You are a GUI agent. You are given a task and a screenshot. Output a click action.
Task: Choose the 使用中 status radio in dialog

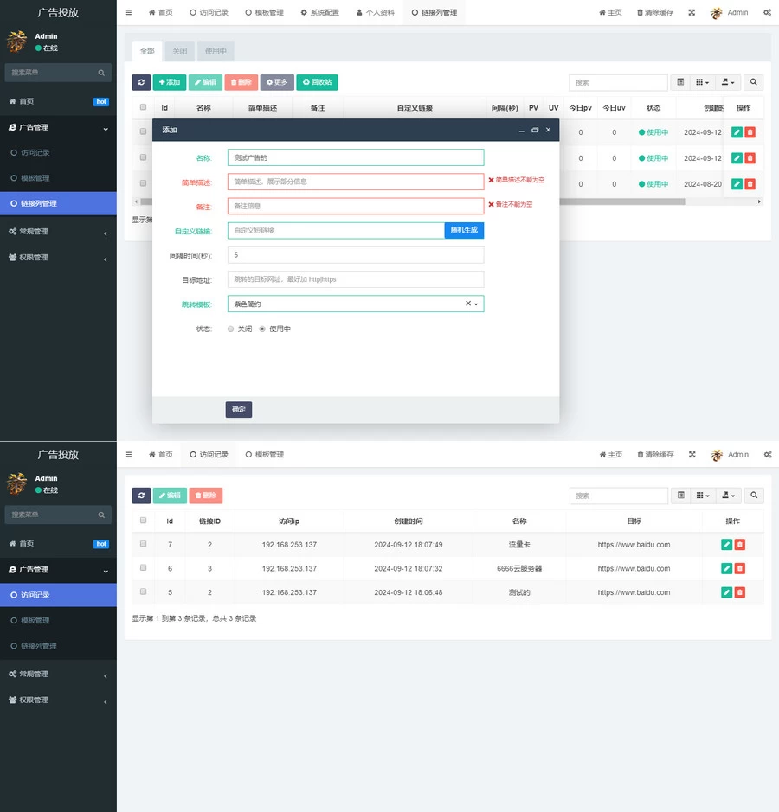262,329
